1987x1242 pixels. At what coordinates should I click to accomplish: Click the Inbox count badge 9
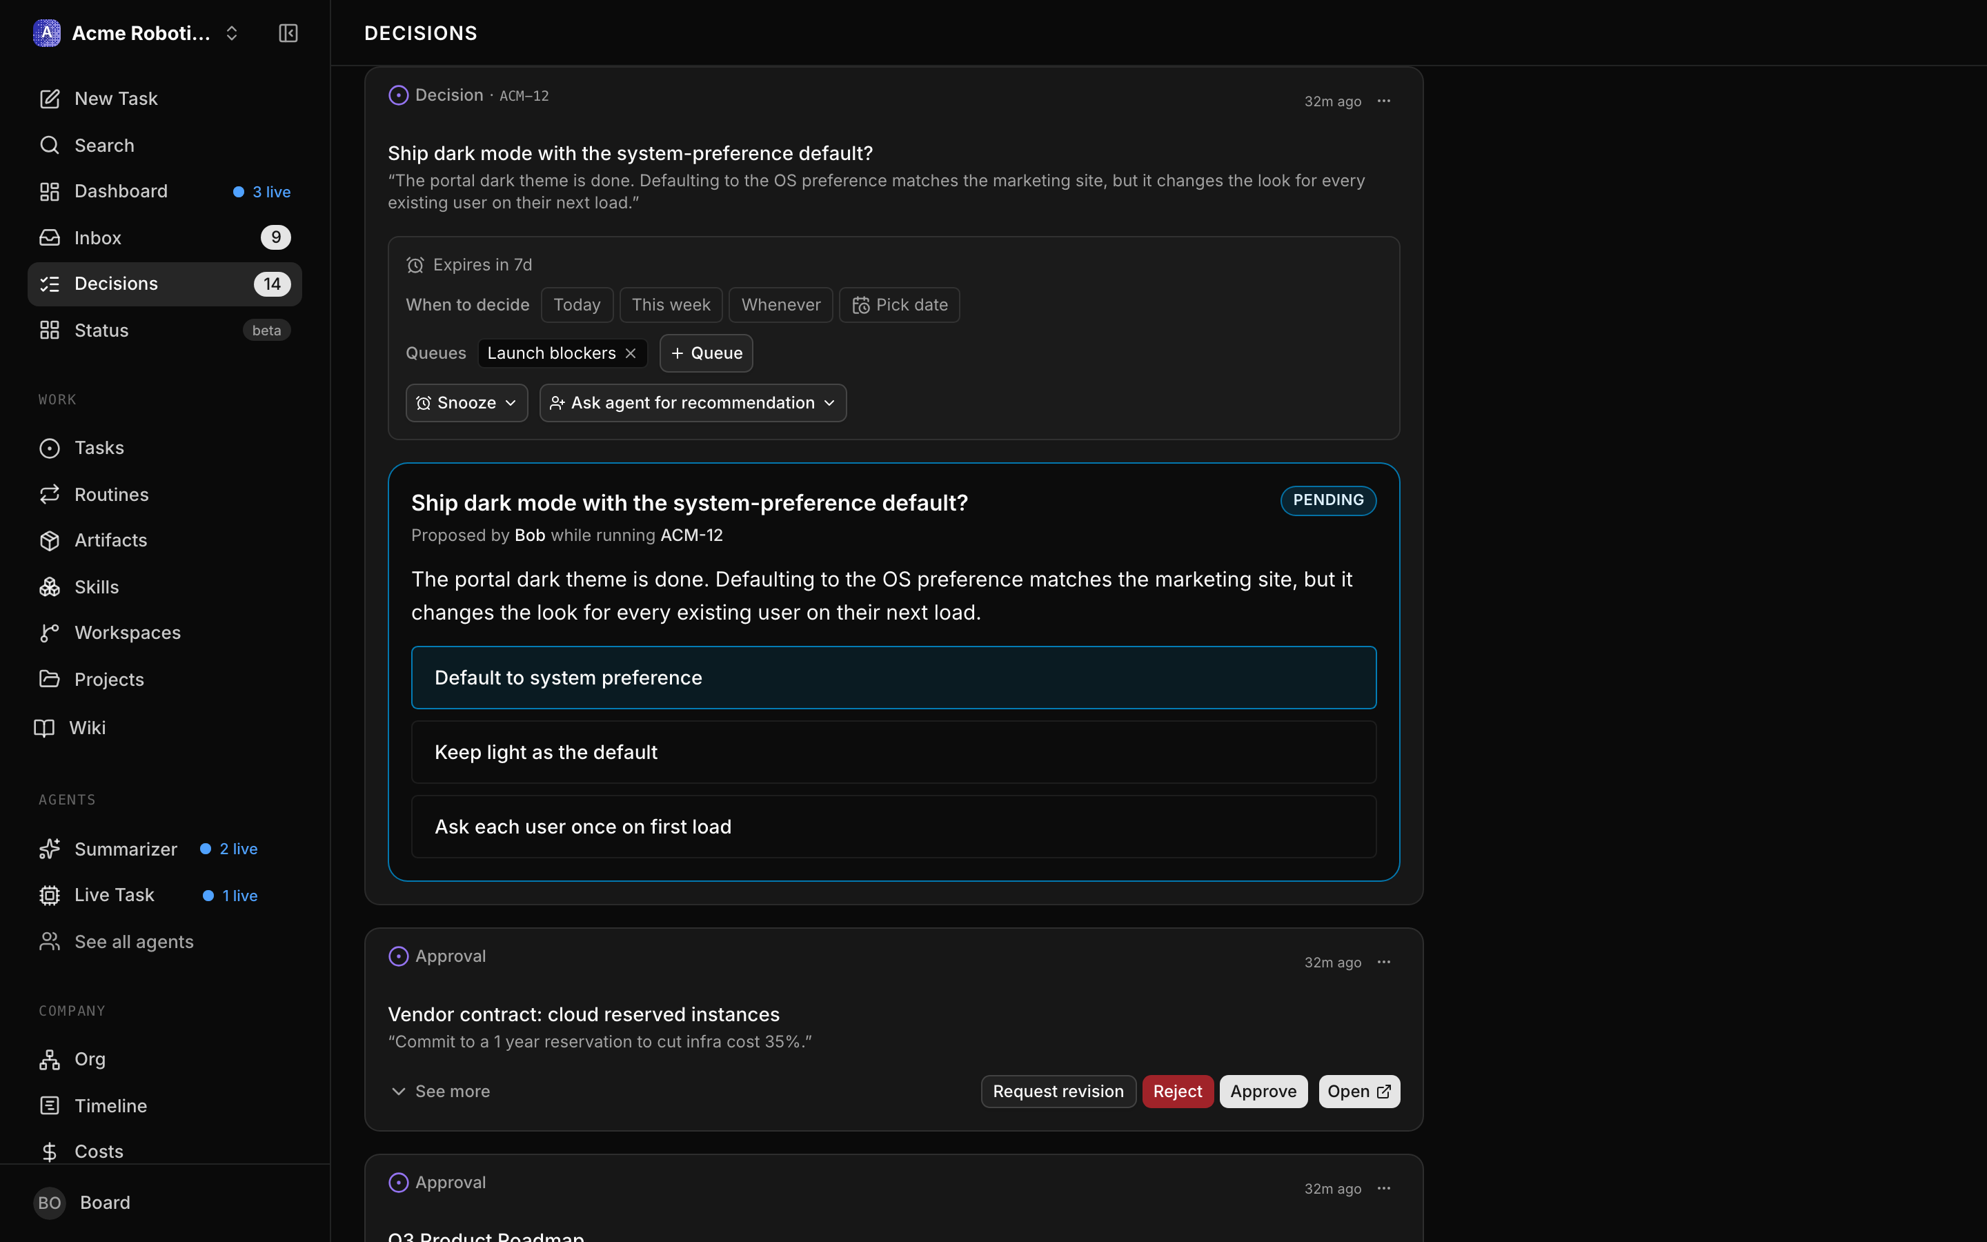276,237
